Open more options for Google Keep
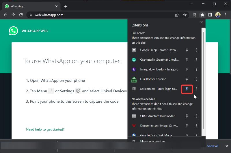 (196, 50)
